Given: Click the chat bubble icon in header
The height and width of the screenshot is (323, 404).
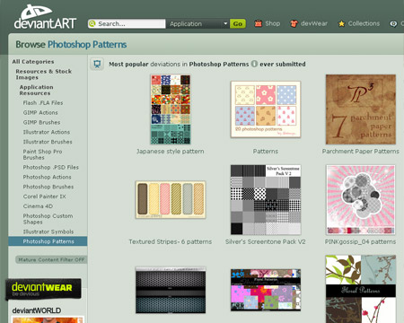Looking at the screenshot, I should point(393,23).
